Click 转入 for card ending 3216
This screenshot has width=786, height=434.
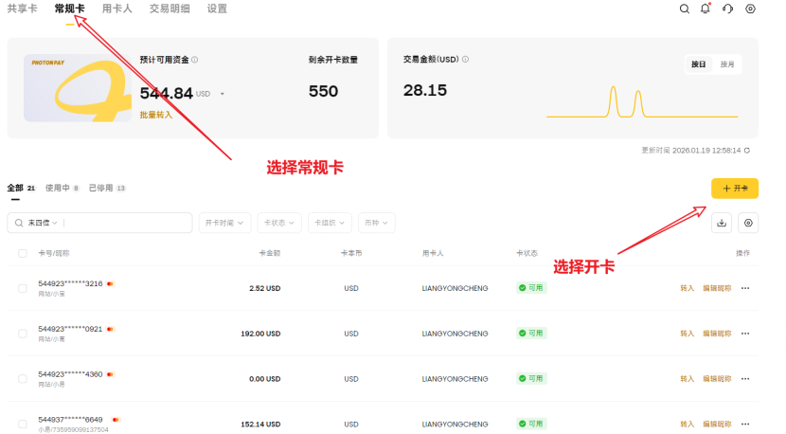688,288
